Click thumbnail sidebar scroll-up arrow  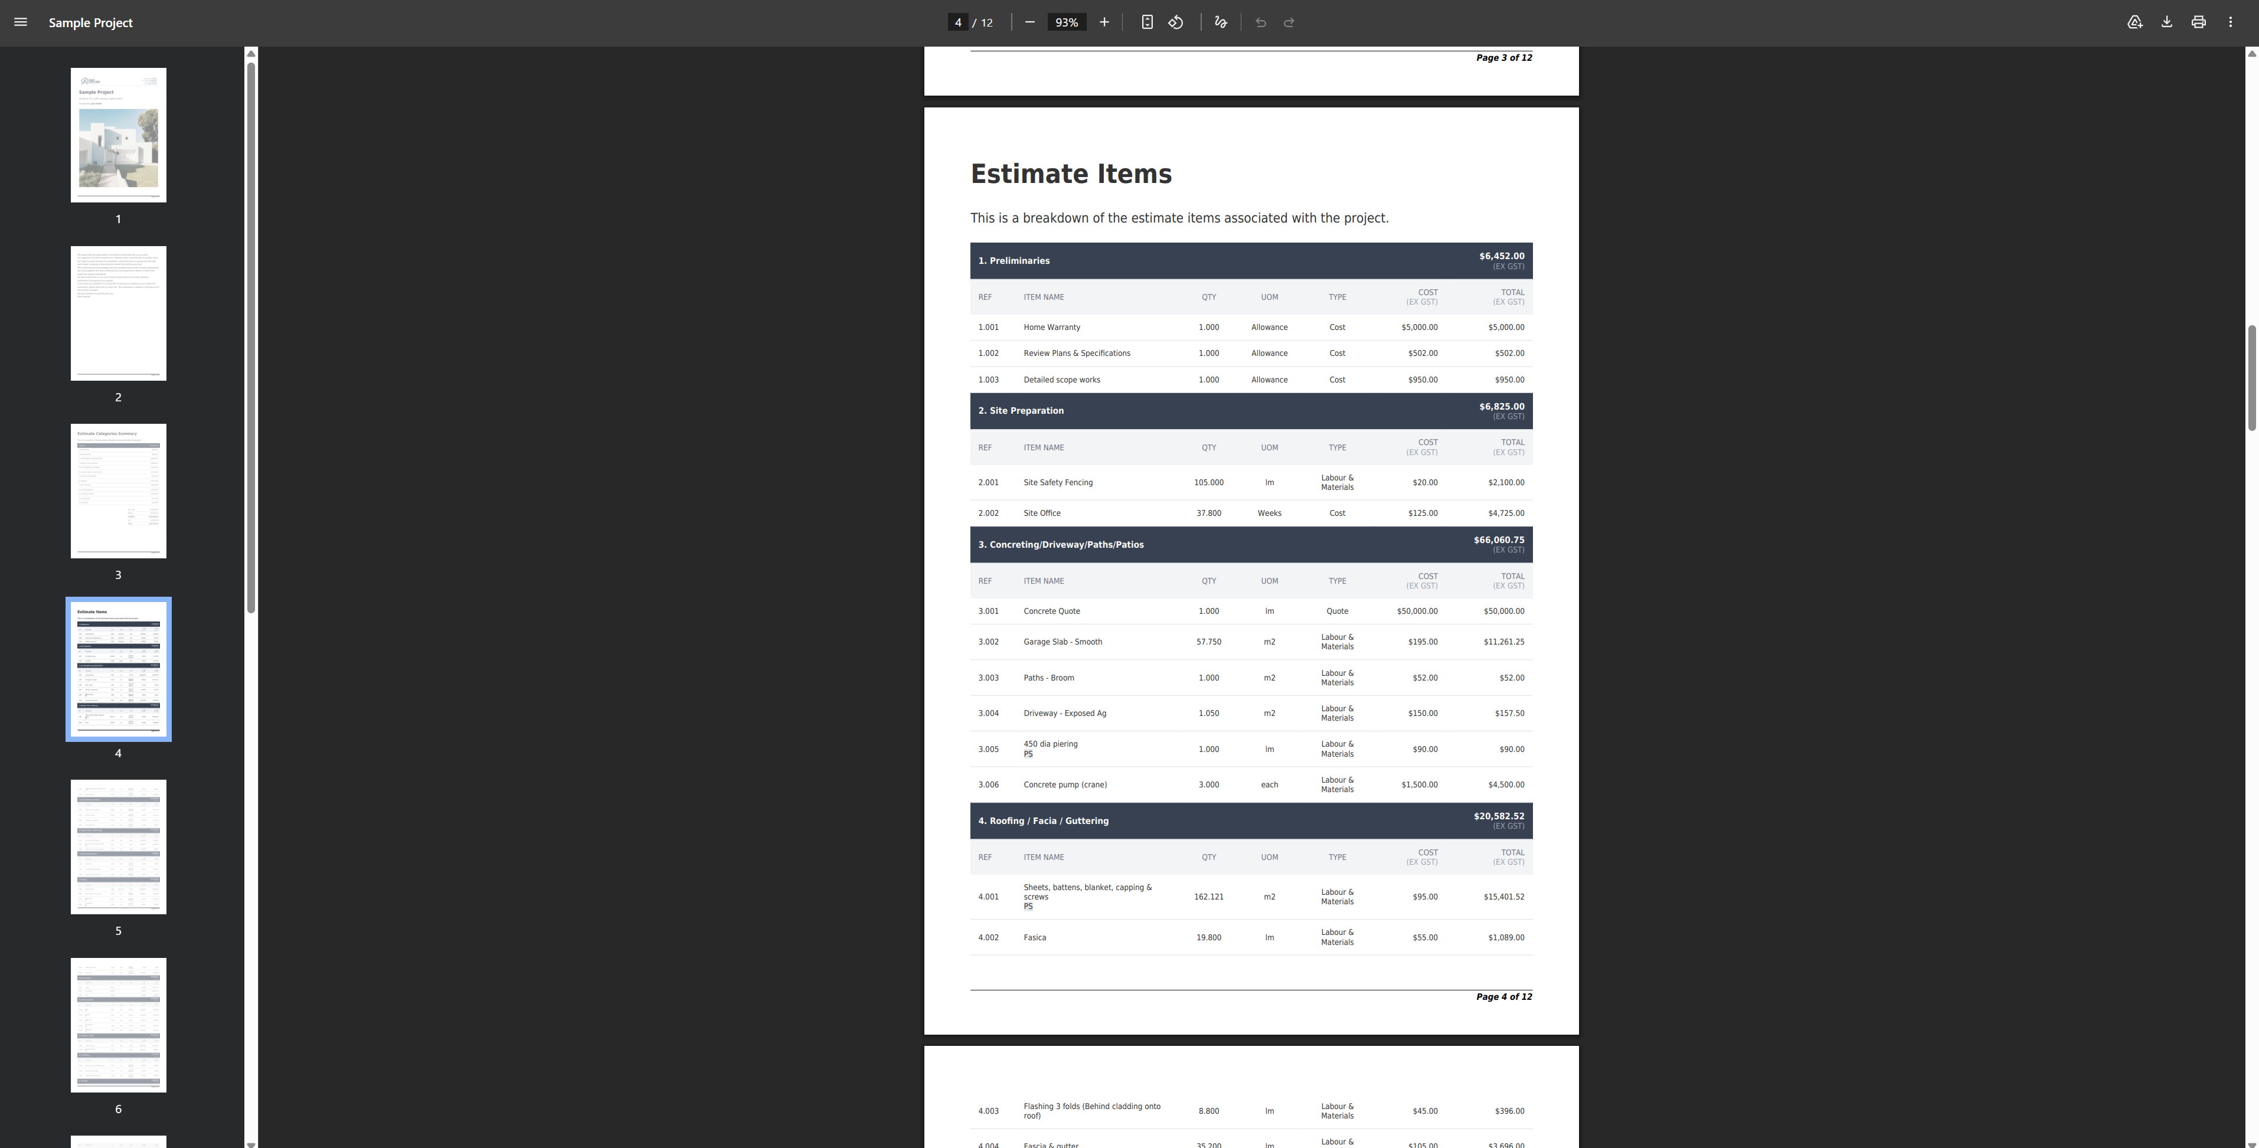(251, 54)
